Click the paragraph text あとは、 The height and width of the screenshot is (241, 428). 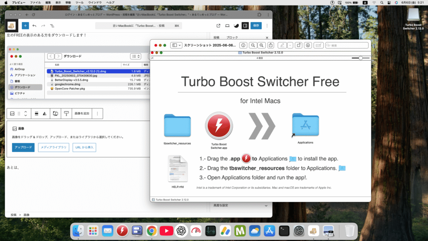pos(13,167)
